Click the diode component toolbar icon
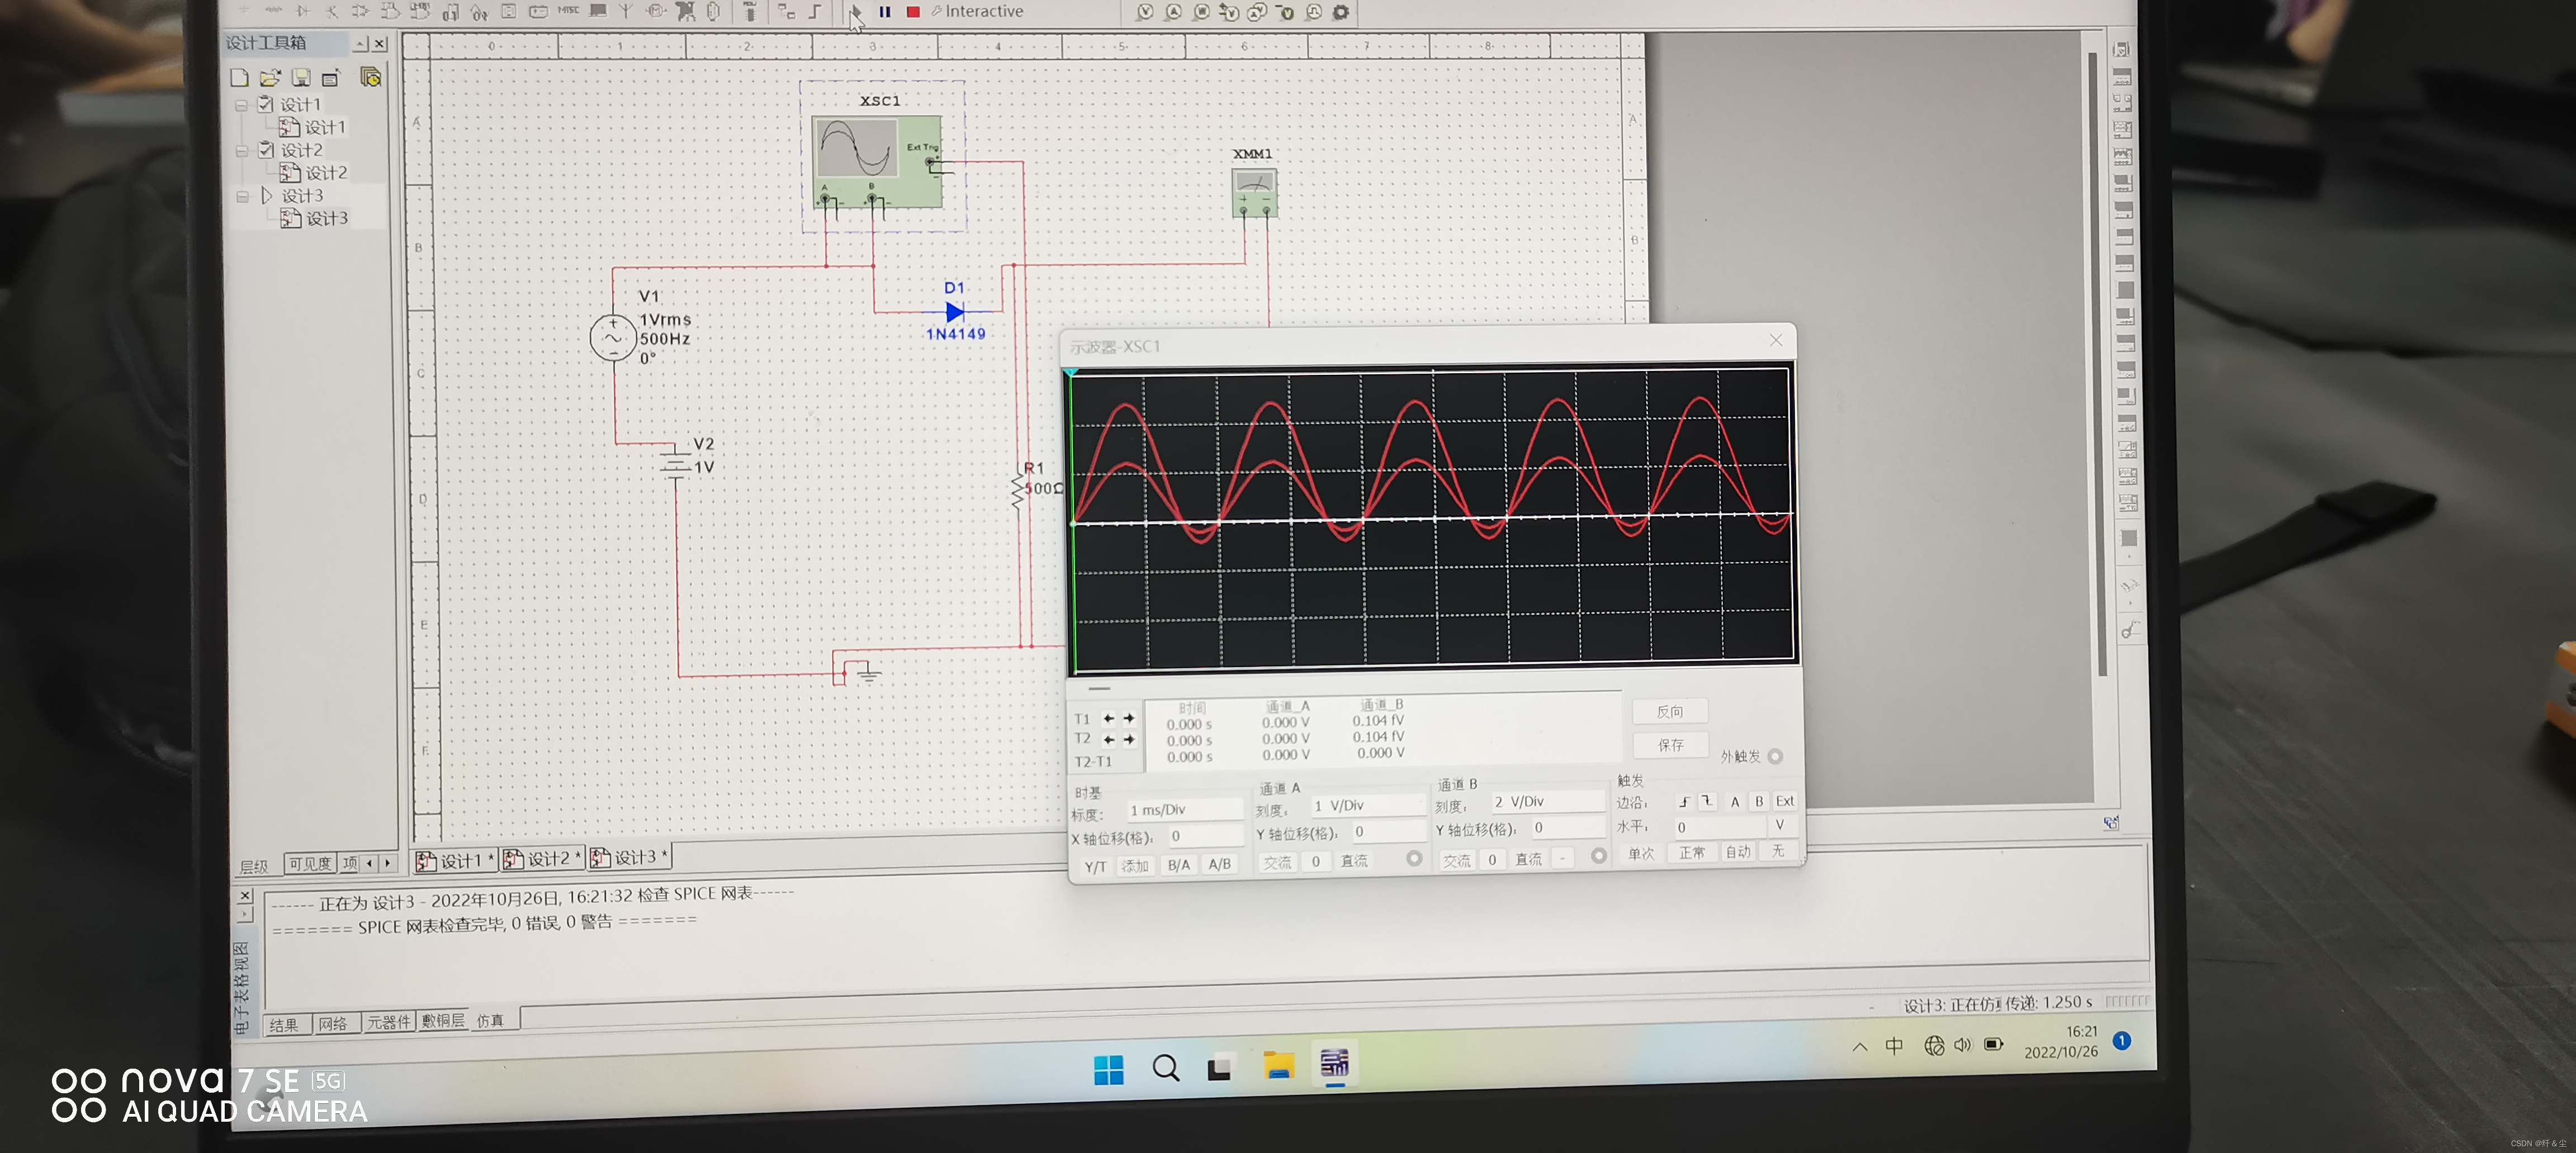2576x1153 pixels. pos(303,11)
